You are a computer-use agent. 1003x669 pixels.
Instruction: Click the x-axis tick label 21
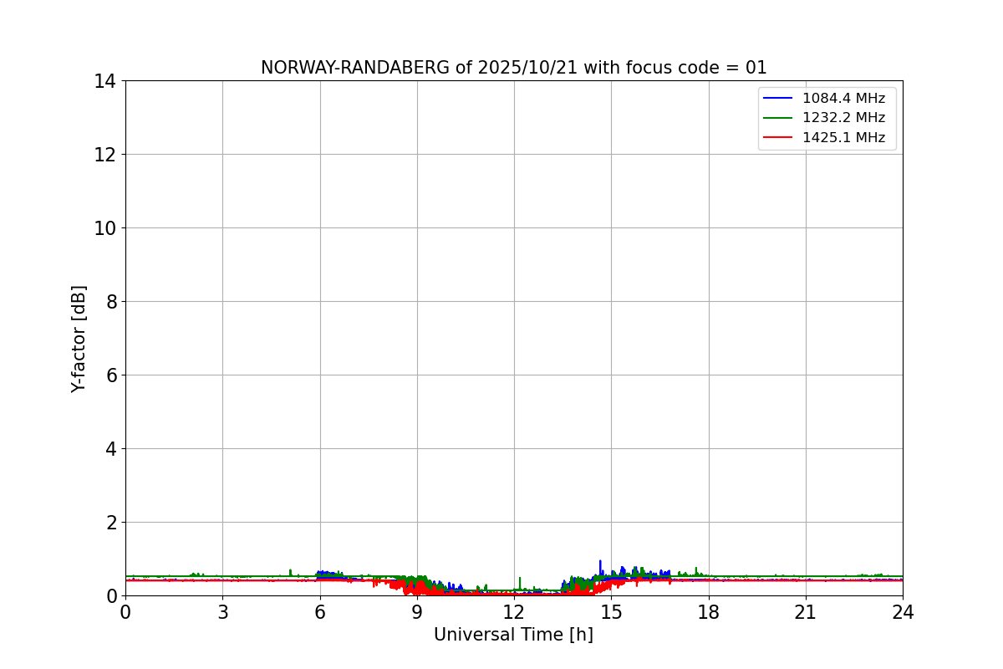click(806, 612)
